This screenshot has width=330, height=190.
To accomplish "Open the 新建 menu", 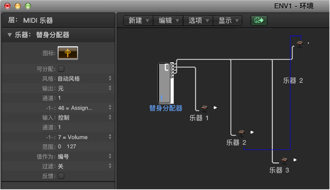I will [x=138, y=20].
